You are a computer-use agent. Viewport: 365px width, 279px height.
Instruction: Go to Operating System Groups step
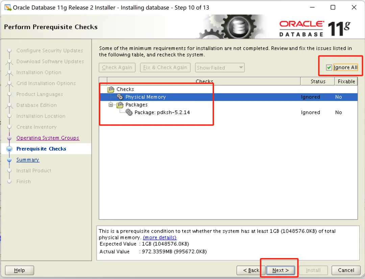point(48,138)
